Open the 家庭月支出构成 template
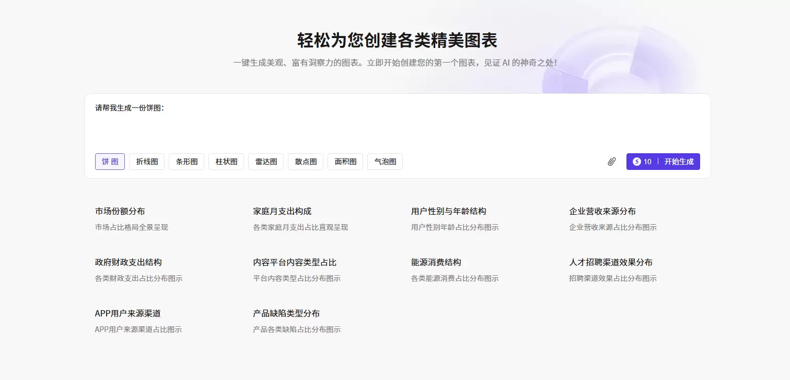 point(300,219)
